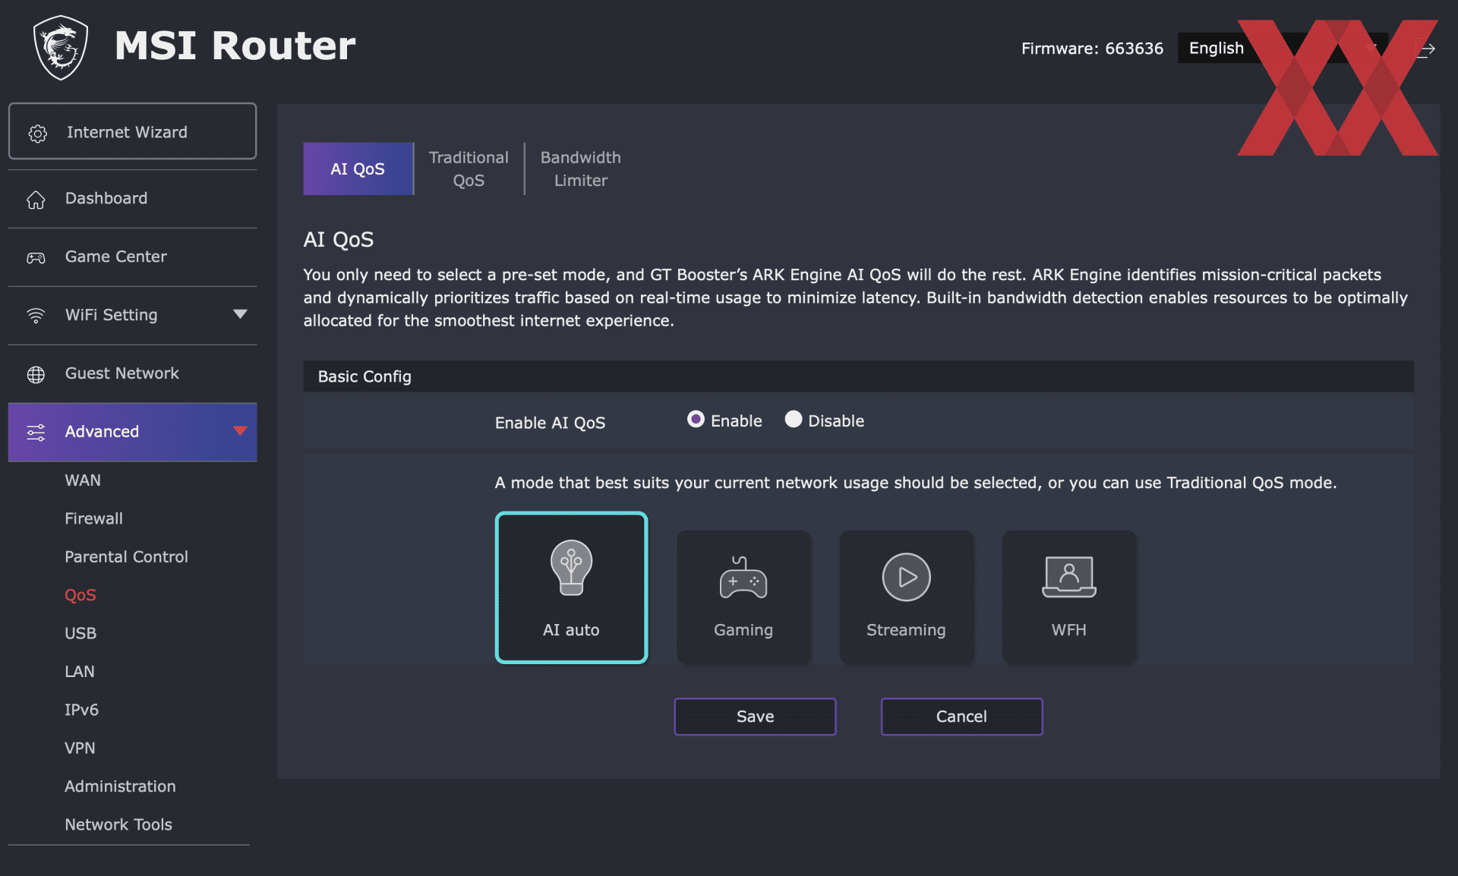The image size is (1458, 876).
Task: Expand the WiFi Setting dropdown arrow
Action: pos(240,314)
